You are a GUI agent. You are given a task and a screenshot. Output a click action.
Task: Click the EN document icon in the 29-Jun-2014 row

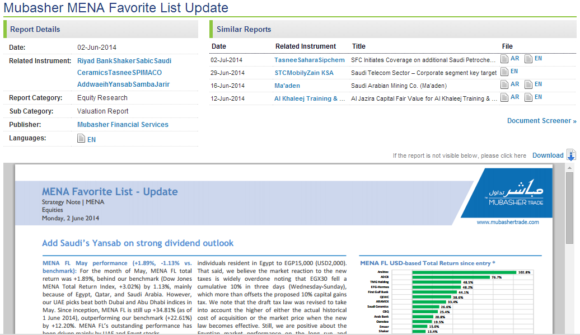(504, 72)
